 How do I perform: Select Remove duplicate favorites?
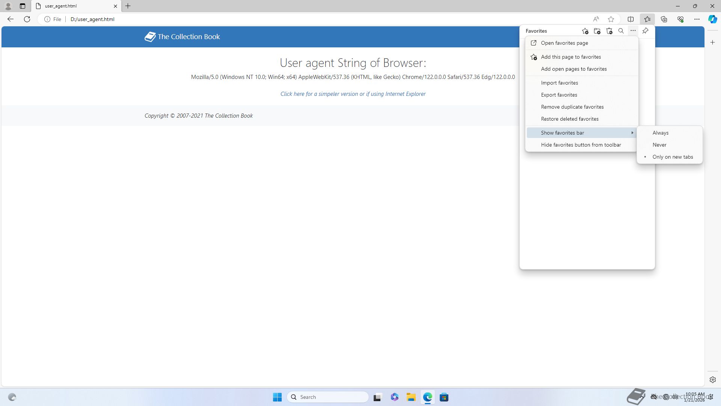coord(572,107)
